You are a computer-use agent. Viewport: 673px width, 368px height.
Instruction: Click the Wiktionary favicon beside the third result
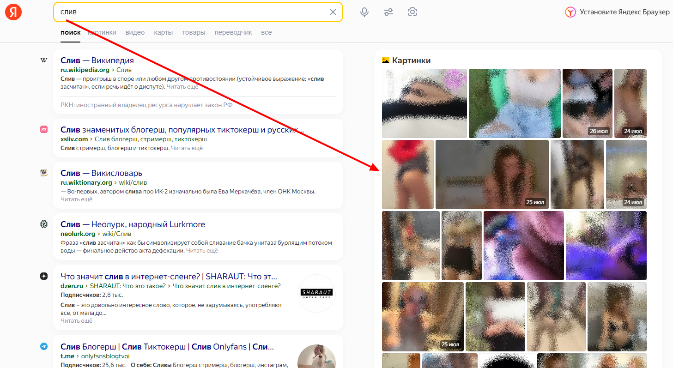pos(44,173)
